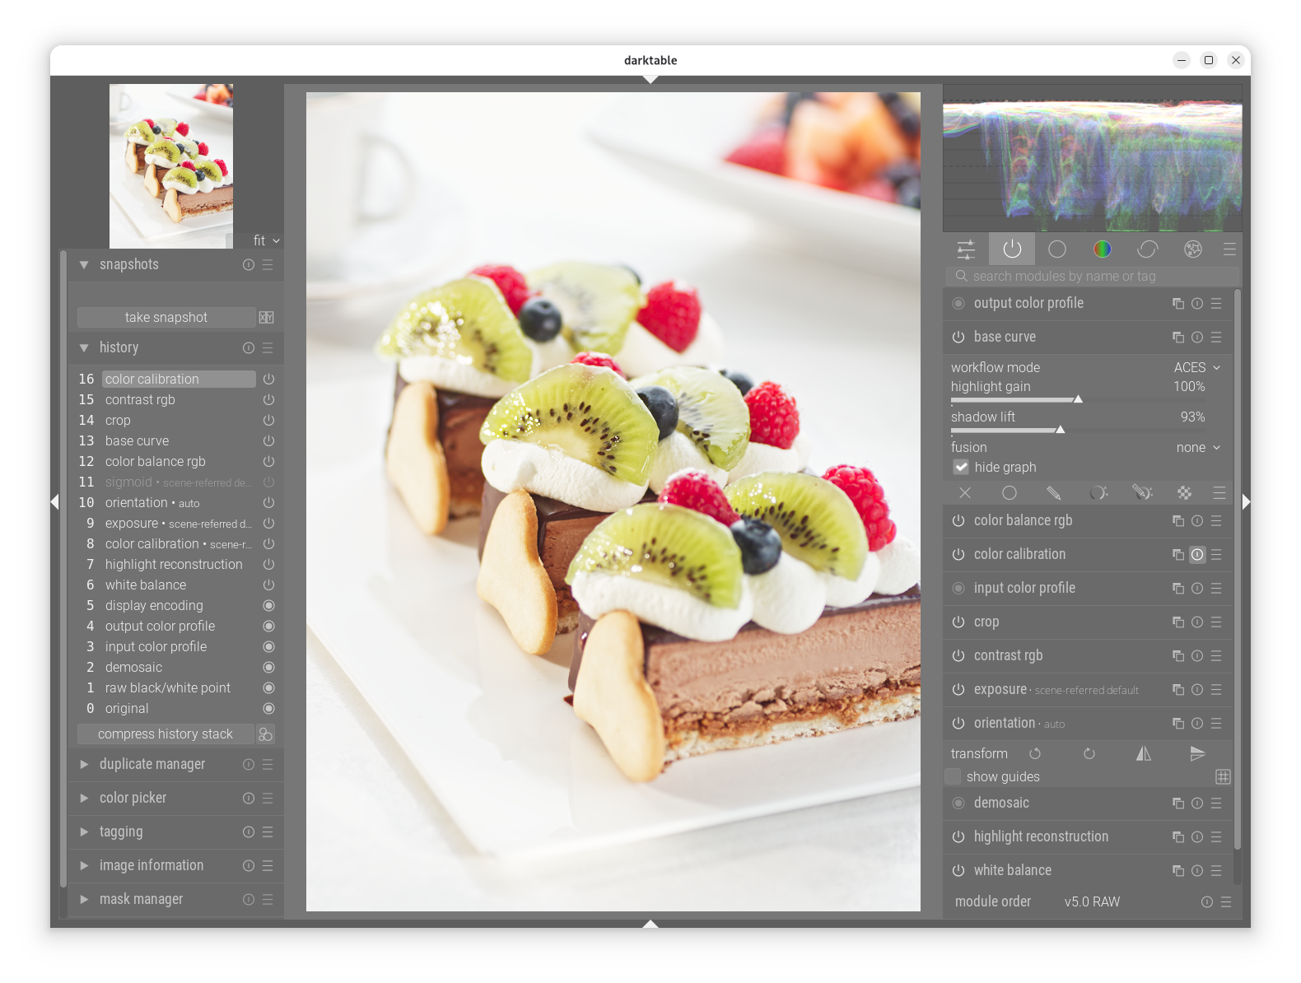This screenshot has width=1301, height=983.
Task: Open the color modules group tab
Action: (1103, 249)
